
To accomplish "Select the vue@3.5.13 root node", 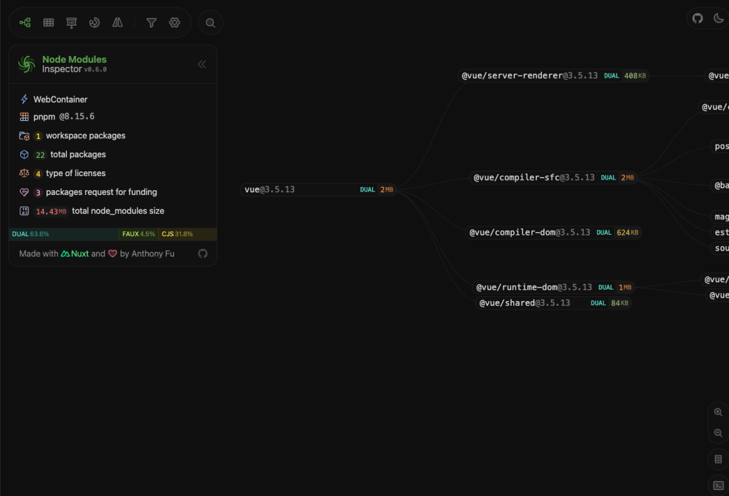I will click(x=319, y=190).
